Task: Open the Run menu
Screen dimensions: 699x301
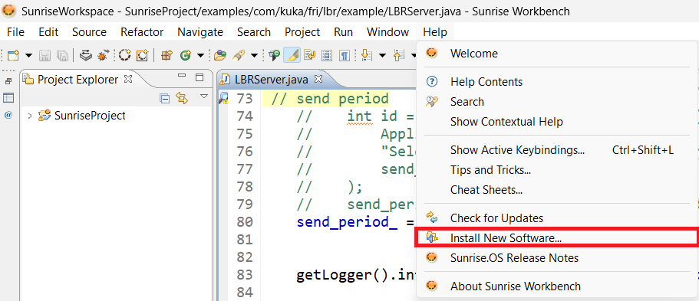Action: click(x=343, y=32)
